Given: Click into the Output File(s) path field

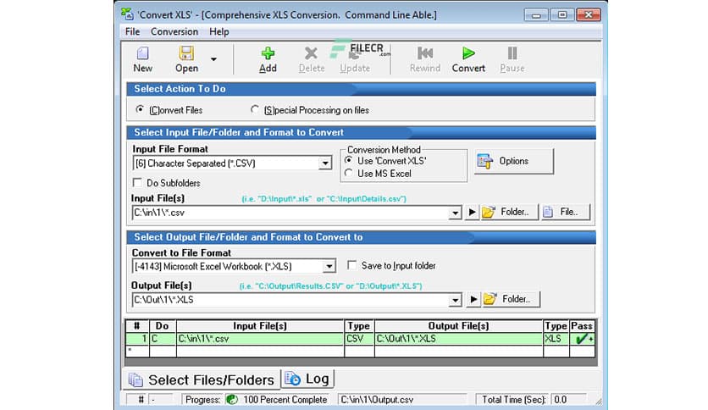Looking at the screenshot, I should [290, 299].
